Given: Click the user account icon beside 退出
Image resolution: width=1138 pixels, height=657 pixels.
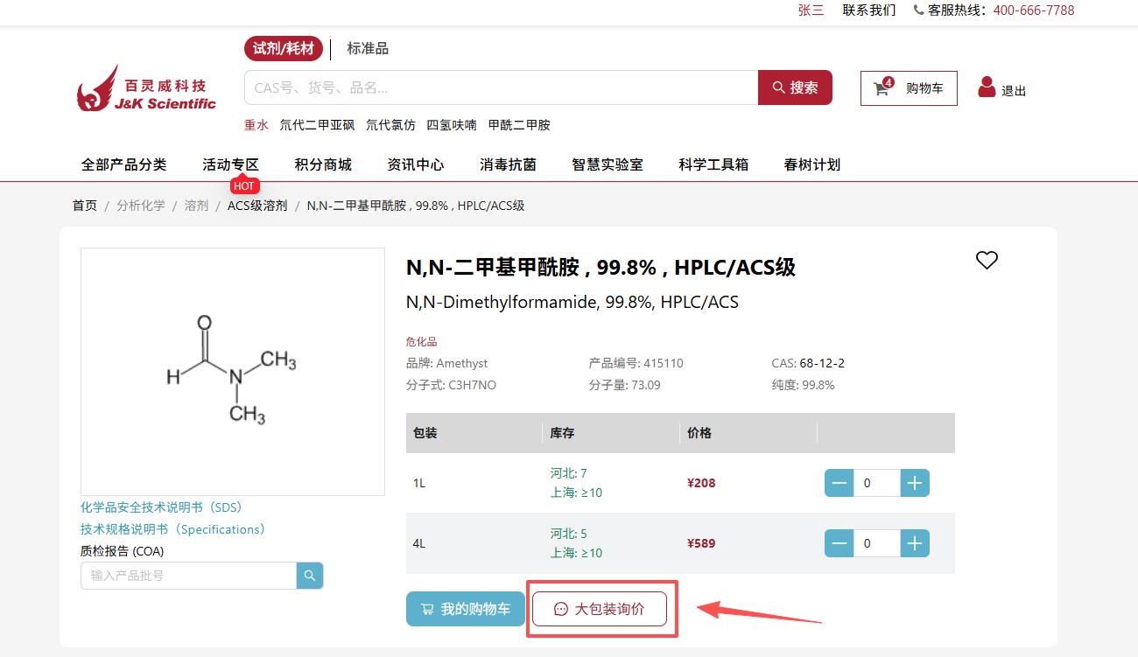Looking at the screenshot, I should (987, 87).
